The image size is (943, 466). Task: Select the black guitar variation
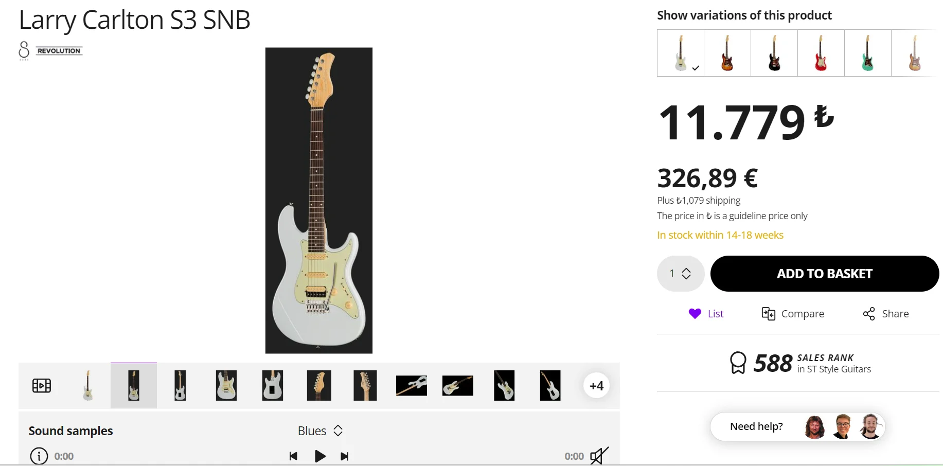click(774, 53)
